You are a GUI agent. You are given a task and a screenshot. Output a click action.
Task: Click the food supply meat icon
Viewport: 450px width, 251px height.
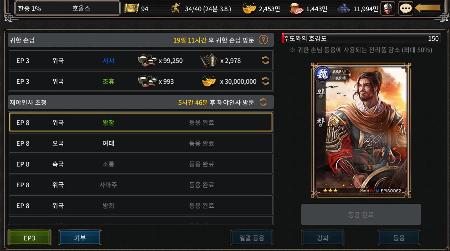point(296,8)
